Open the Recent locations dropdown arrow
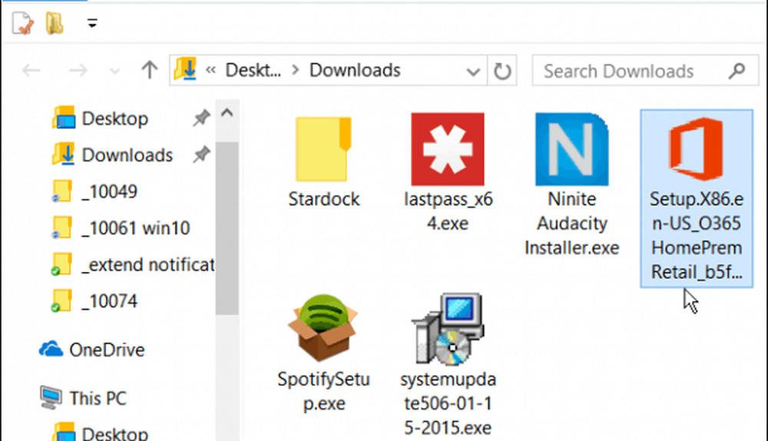 [x=114, y=71]
